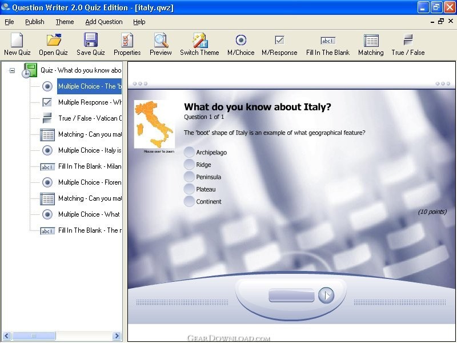Select 'Multiple Choice - The b' tree row
This screenshot has width=457, height=343.
point(90,86)
